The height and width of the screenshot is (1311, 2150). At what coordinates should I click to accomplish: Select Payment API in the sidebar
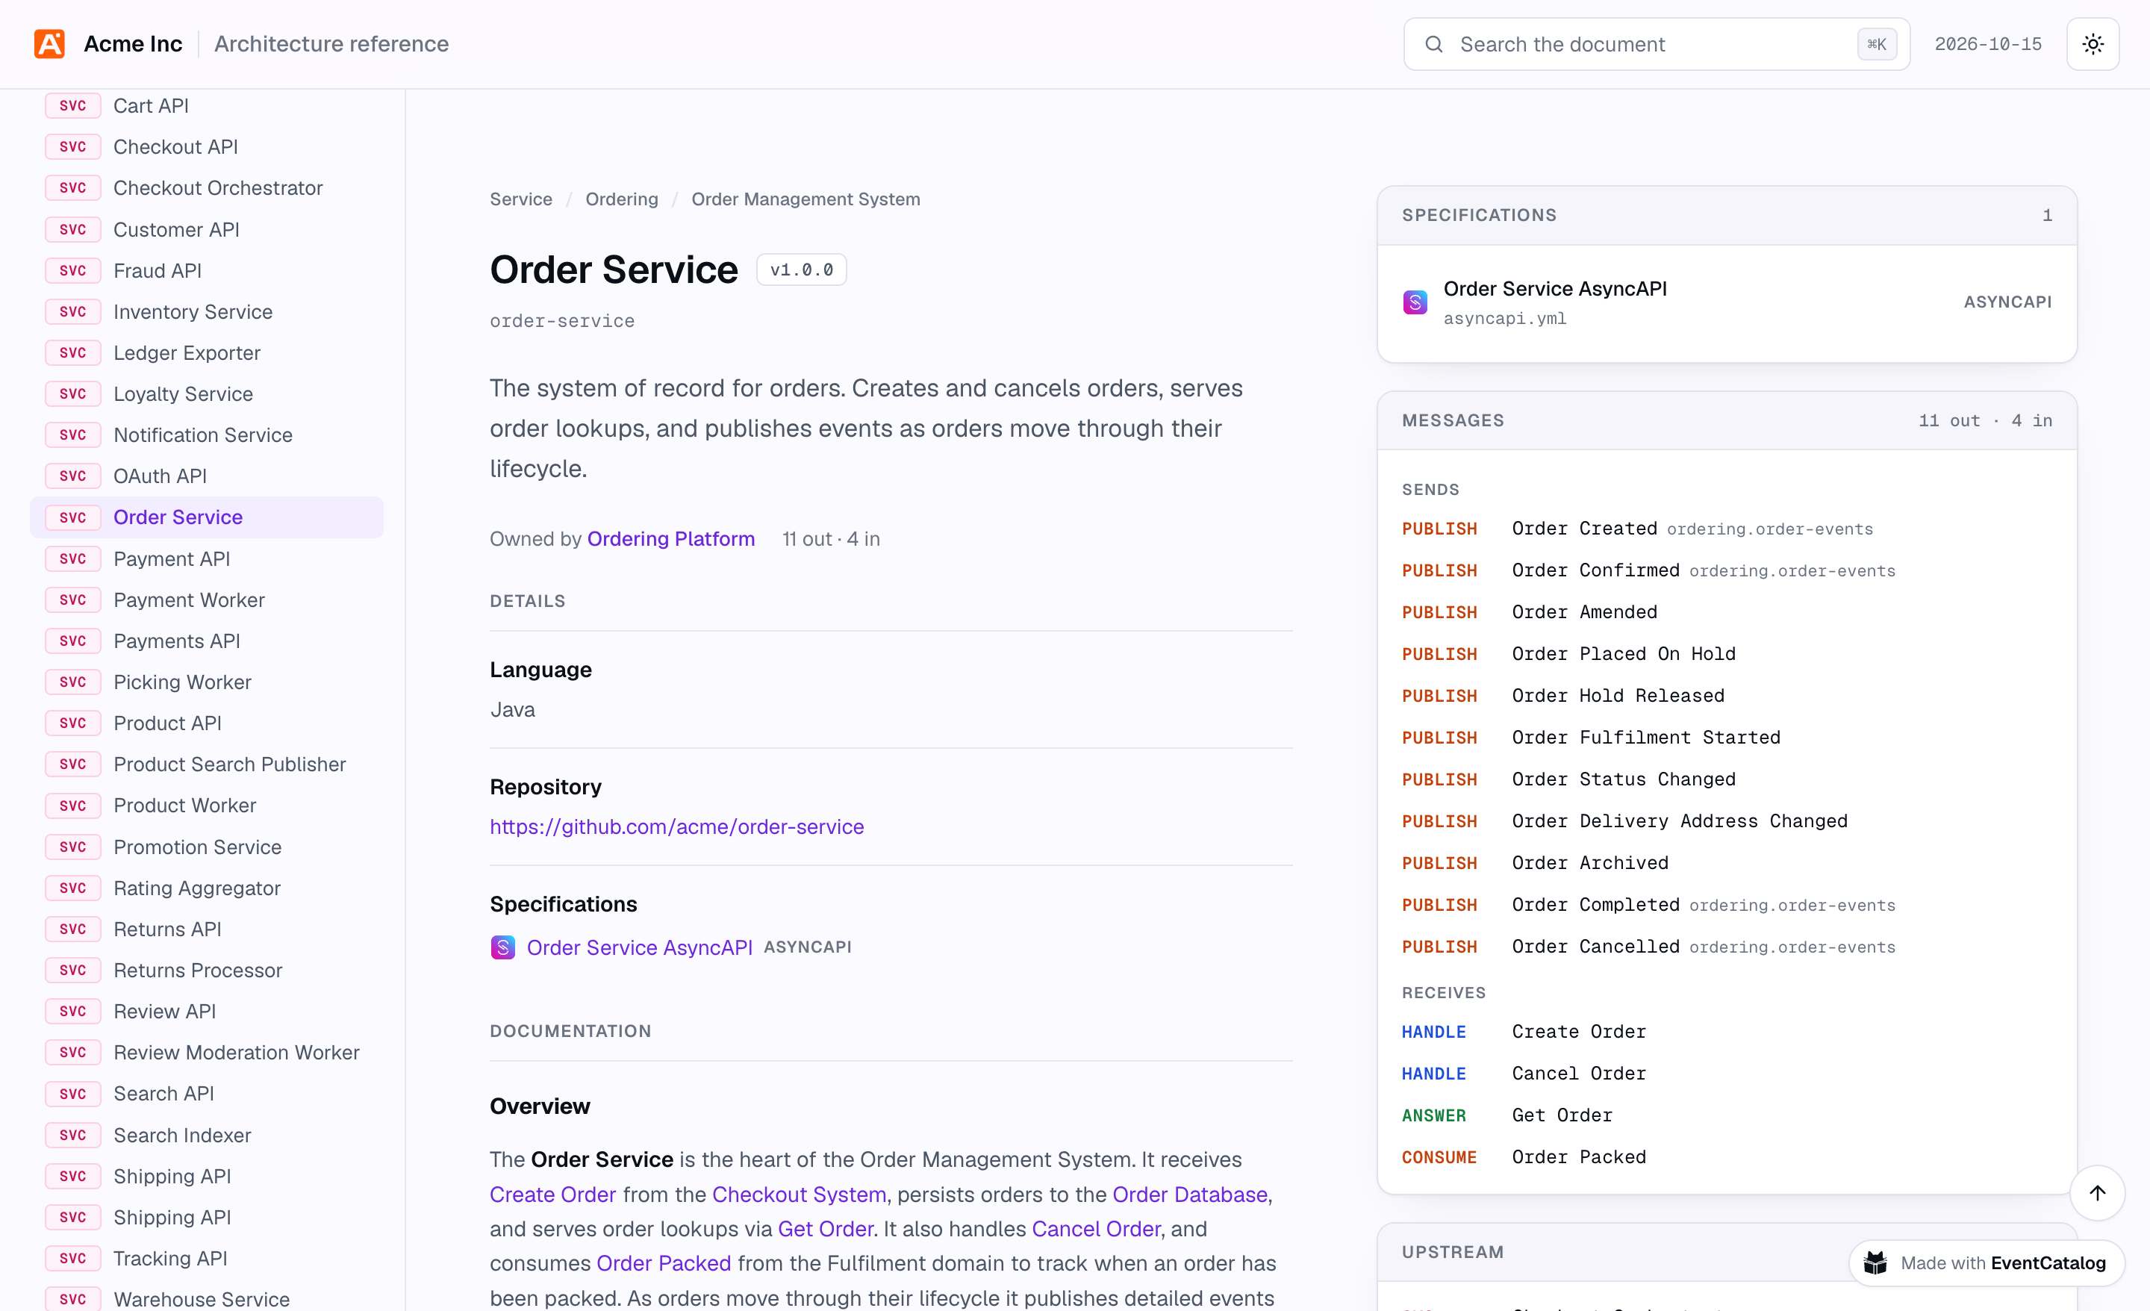(206, 558)
